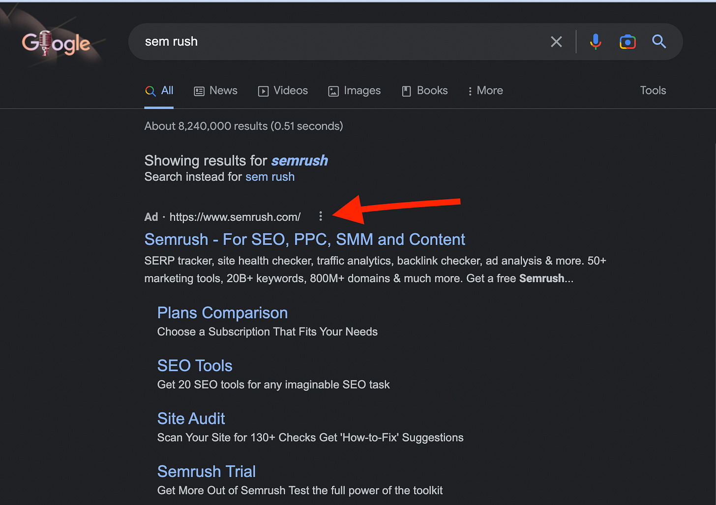Search instead for 'sem rush' link
The height and width of the screenshot is (505, 716).
(270, 177)
